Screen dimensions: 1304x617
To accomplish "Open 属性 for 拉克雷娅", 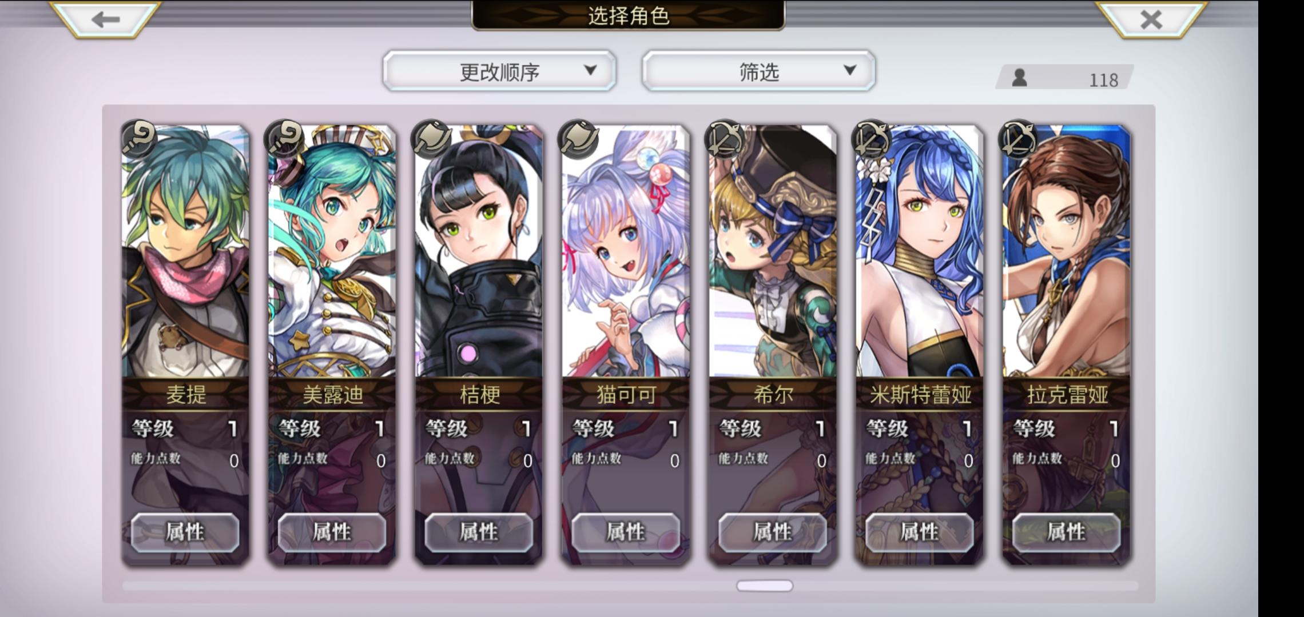I will [1066, 532].
